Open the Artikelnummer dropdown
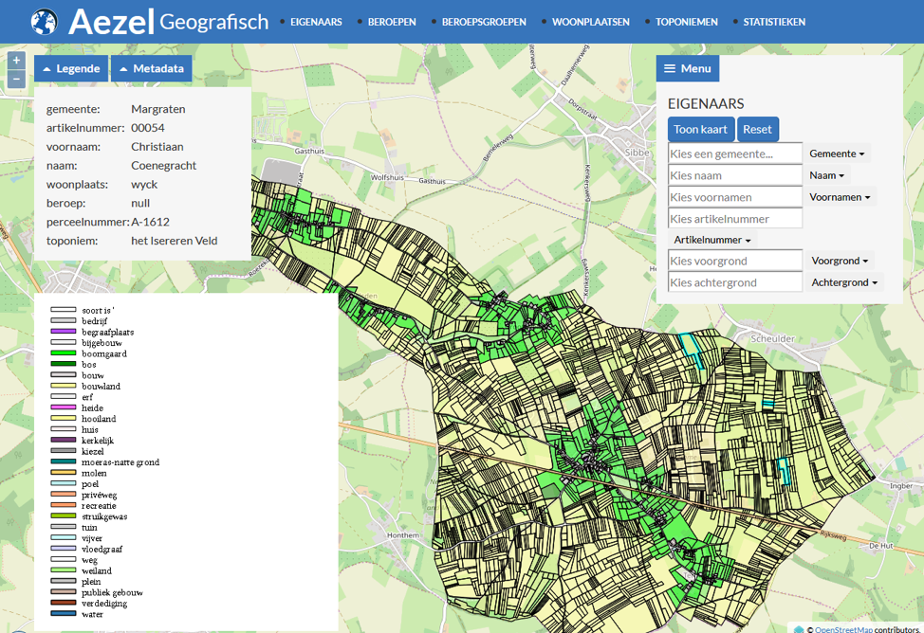 pyautogui.click(x=711, y=241)
